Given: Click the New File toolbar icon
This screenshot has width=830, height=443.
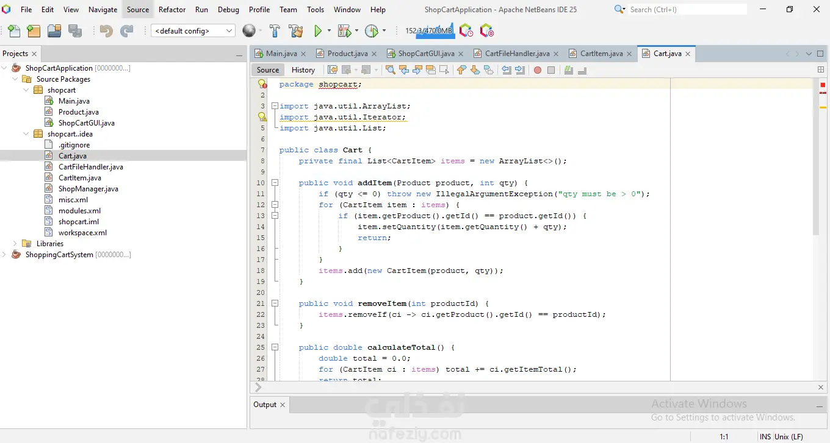Looking at the screenshot, I should click(14, 31).
